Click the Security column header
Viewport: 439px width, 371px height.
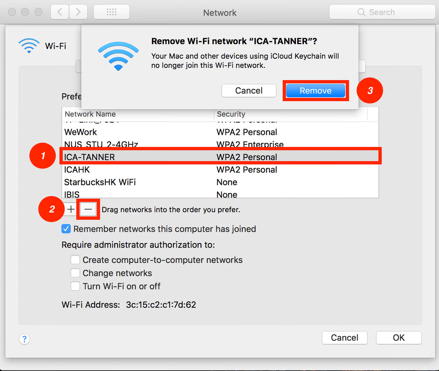coord(291,114)
